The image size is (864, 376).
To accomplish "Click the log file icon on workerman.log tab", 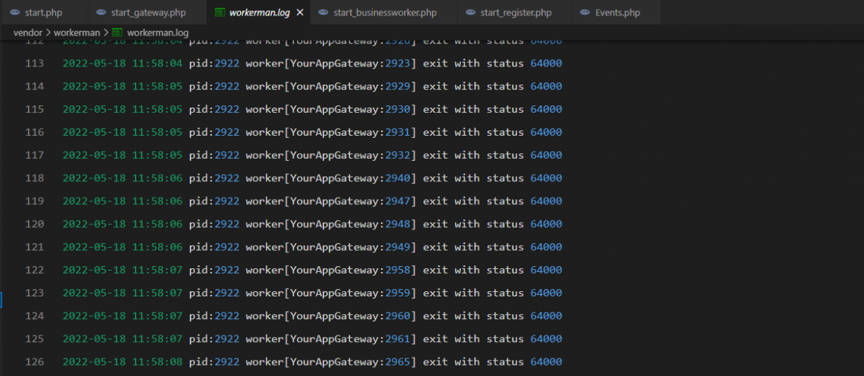I will 219,12.
